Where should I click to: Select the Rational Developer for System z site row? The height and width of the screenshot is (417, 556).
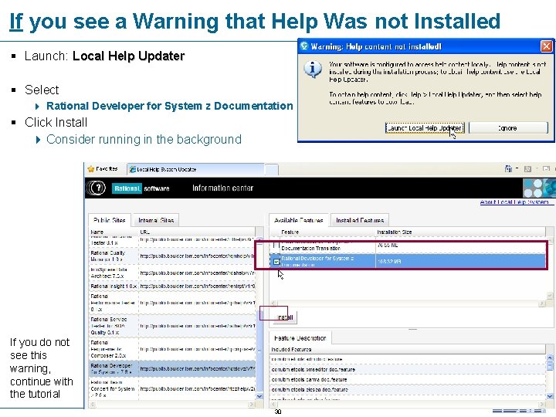172,369
